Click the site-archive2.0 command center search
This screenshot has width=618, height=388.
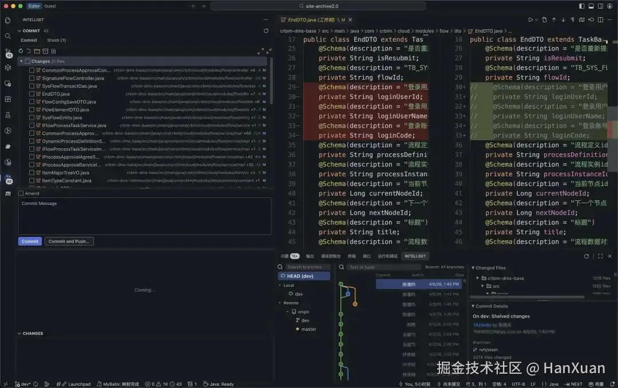pos(319,6)
